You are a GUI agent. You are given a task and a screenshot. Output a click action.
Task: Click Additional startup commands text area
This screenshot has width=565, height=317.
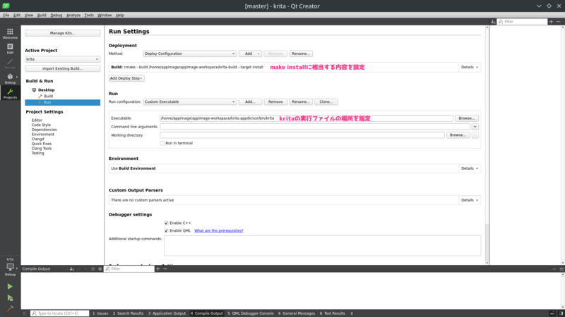coord(322,246)
